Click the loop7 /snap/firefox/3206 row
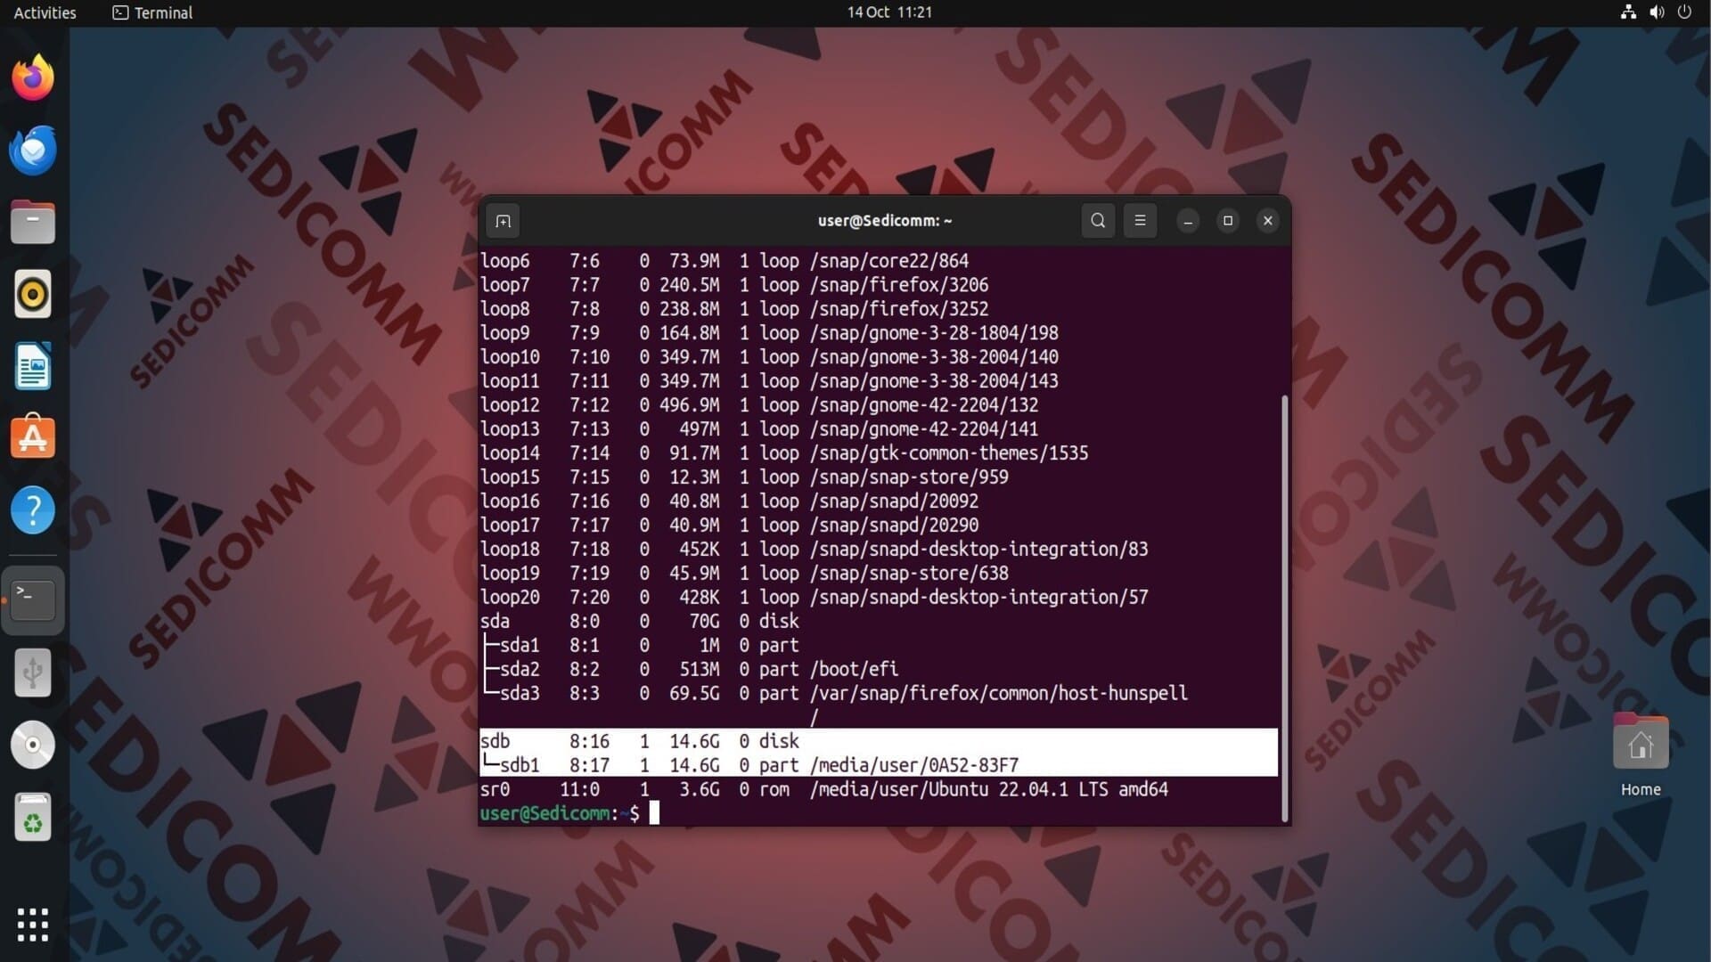The image size is (1711, 962). 734,285
